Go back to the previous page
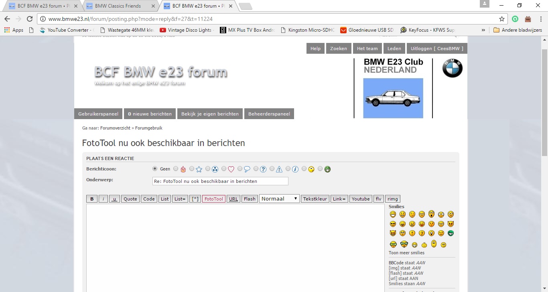This screenshot has height=292, width=548. [x=7, y=19]
